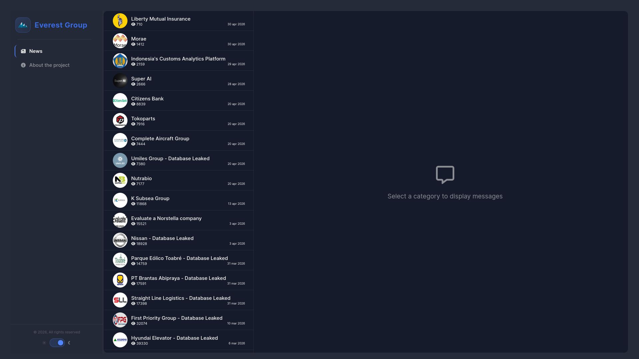Toggle the dark/light theme switch
Viewport: 639px width, 359px height.
(57, 343)
